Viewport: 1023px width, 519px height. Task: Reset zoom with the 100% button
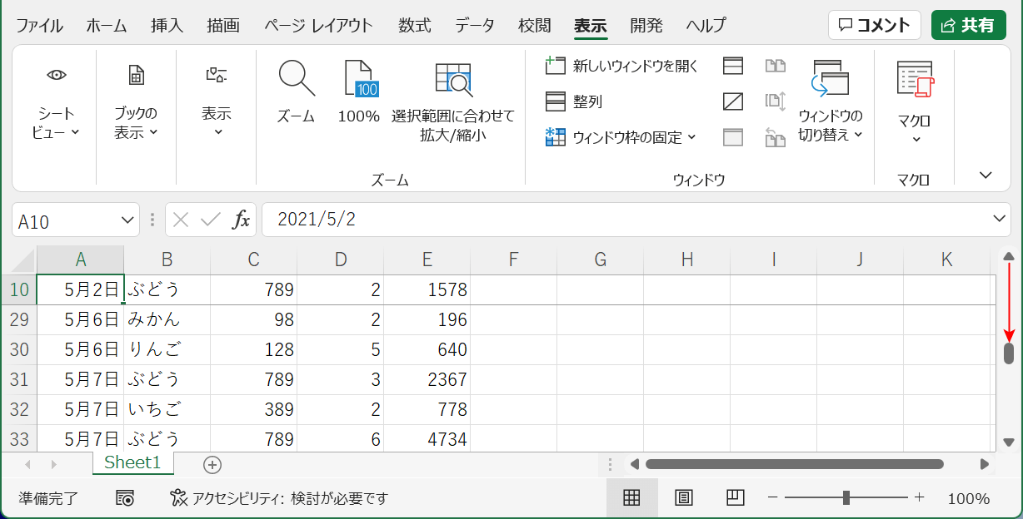pos(359,91)
